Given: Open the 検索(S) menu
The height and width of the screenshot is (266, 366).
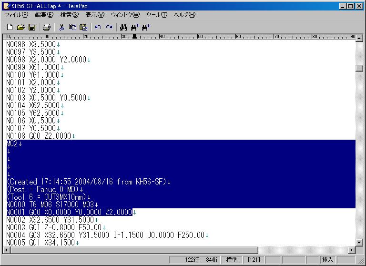Looking at the screenshot, I should [x=69, y=15].
